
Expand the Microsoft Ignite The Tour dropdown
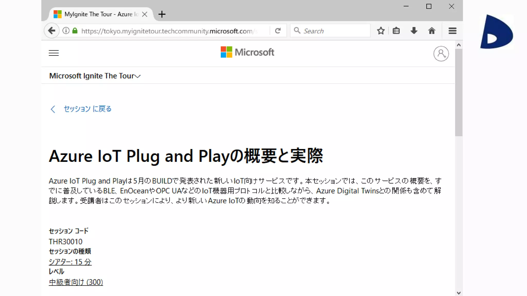[95, 76]
